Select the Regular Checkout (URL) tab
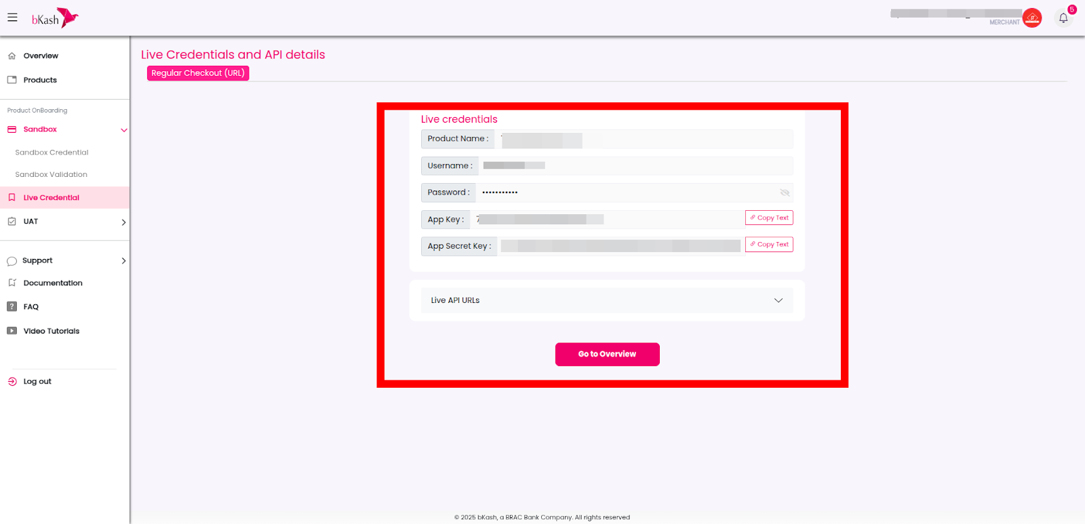 pyautogui.click(x=198, y=73)
